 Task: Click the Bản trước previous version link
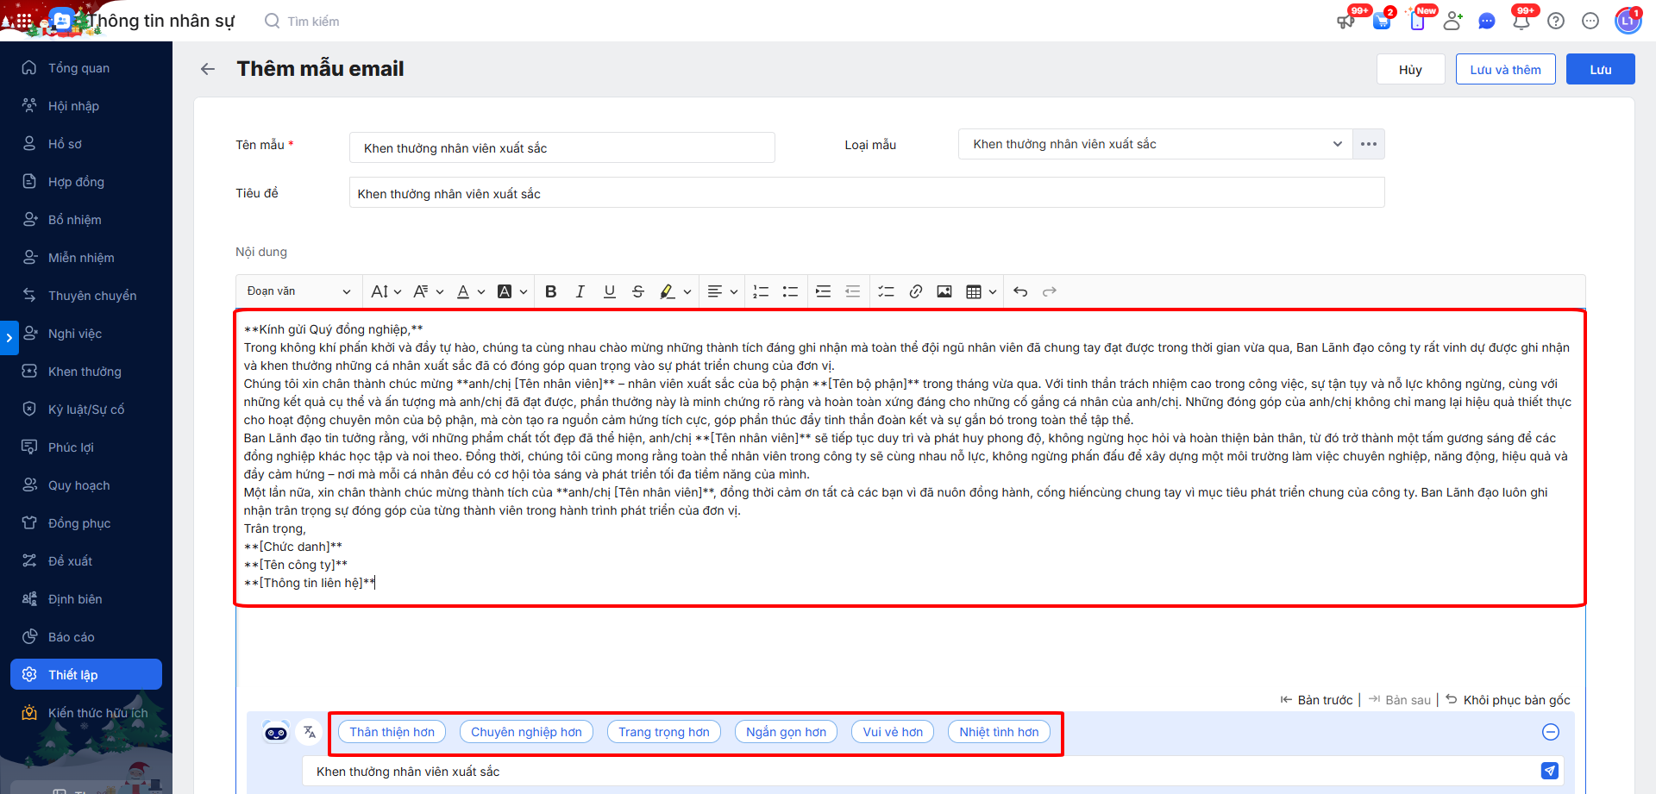pos(1317,700)
